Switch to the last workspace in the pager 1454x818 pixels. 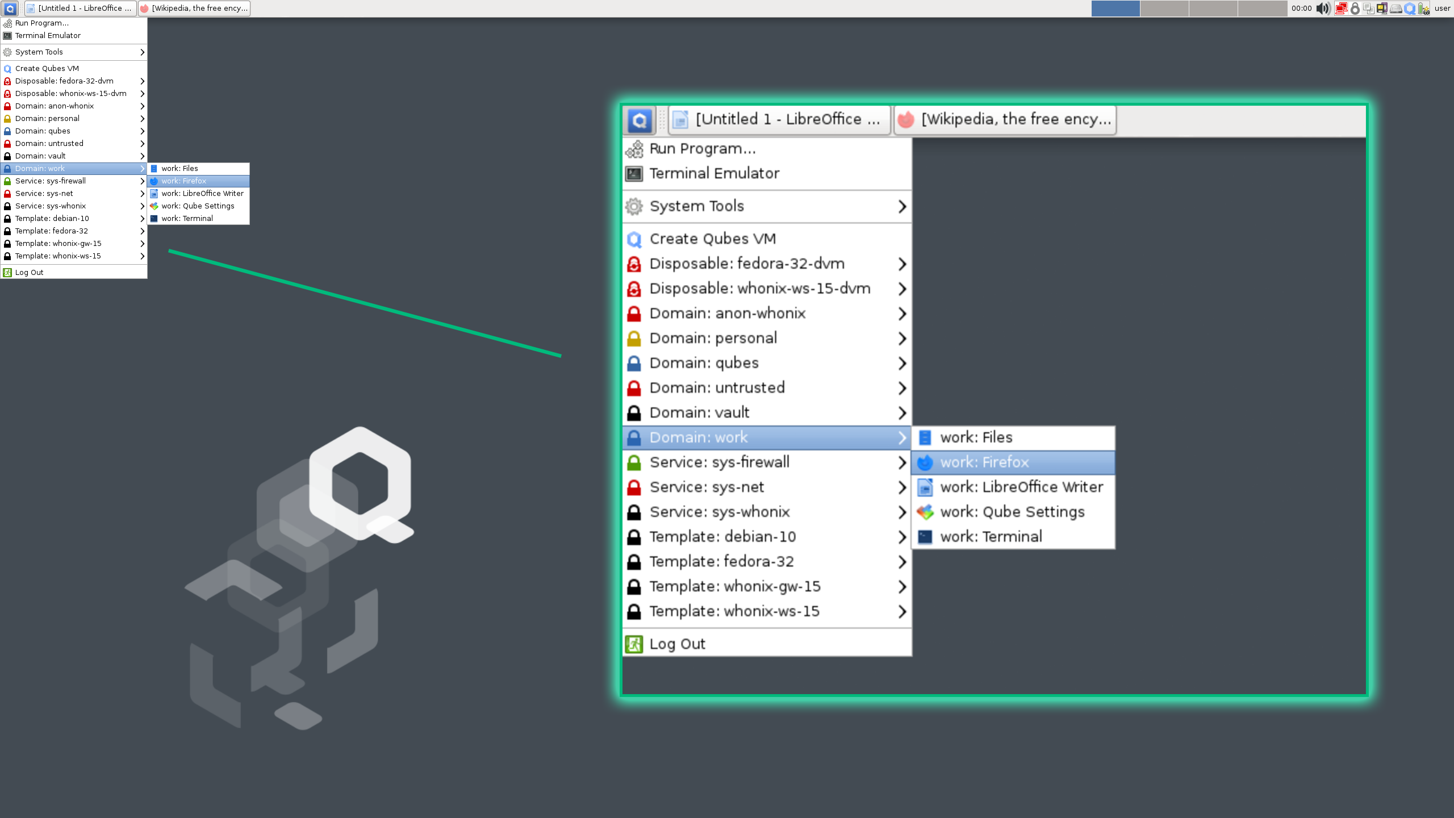1263,9
